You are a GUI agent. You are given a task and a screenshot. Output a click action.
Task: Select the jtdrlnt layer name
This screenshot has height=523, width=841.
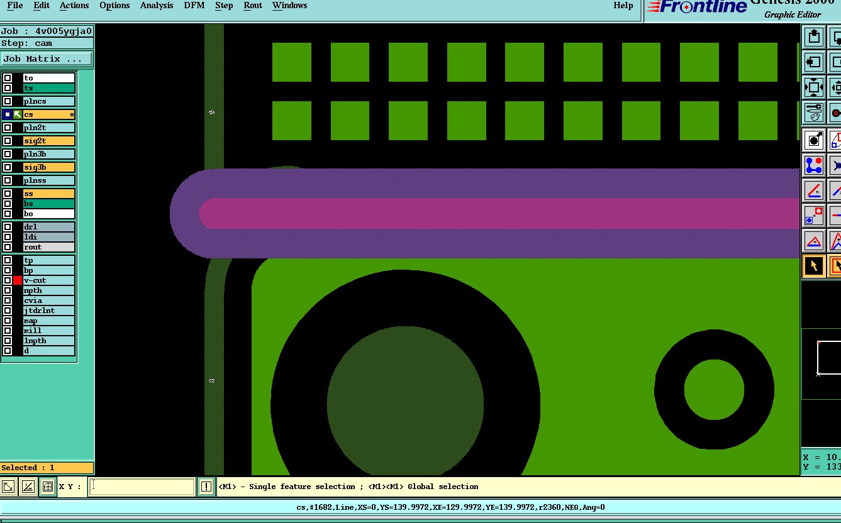pos(49,311)
